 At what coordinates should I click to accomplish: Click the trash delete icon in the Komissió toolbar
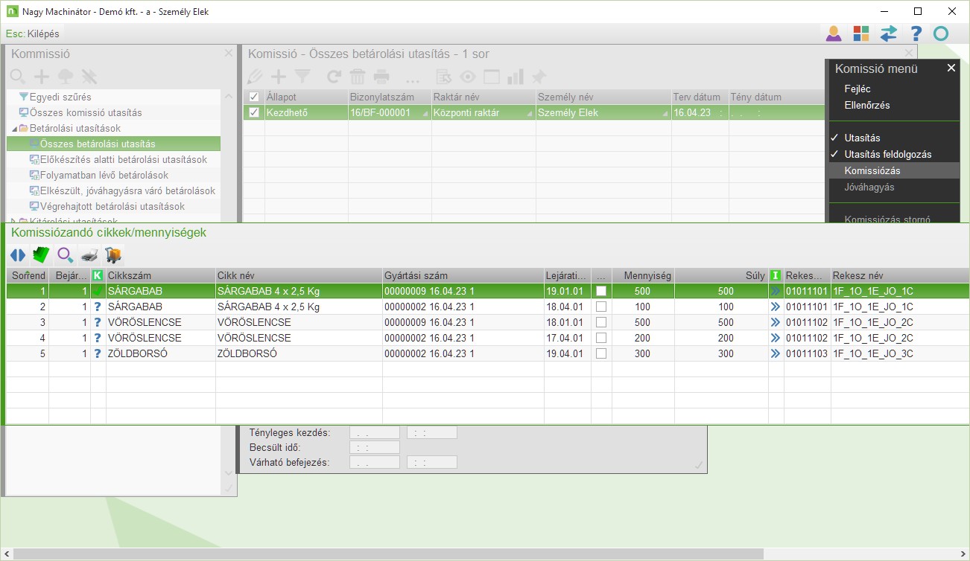(x=358, y=76)
